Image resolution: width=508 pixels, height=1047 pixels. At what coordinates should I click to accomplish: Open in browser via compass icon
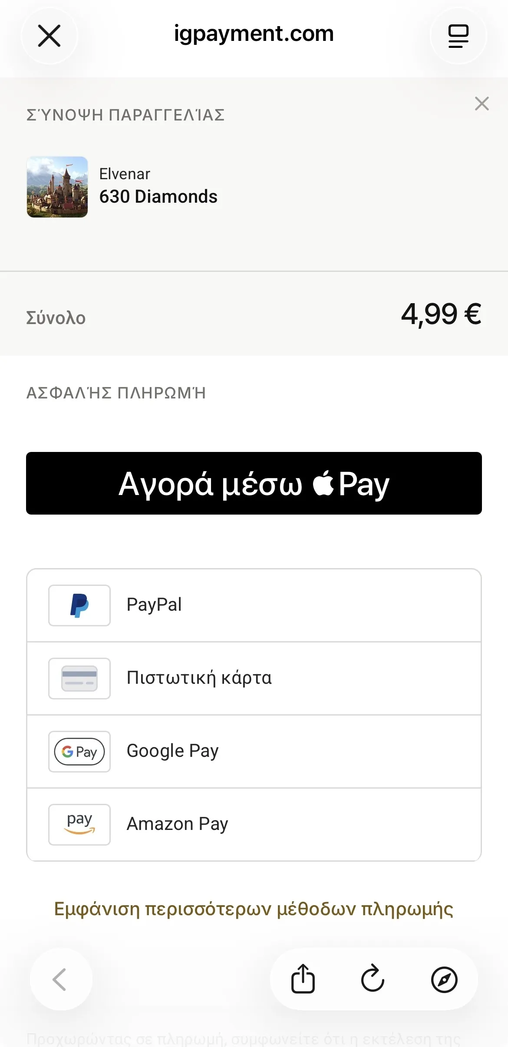[x=444, y=980]
